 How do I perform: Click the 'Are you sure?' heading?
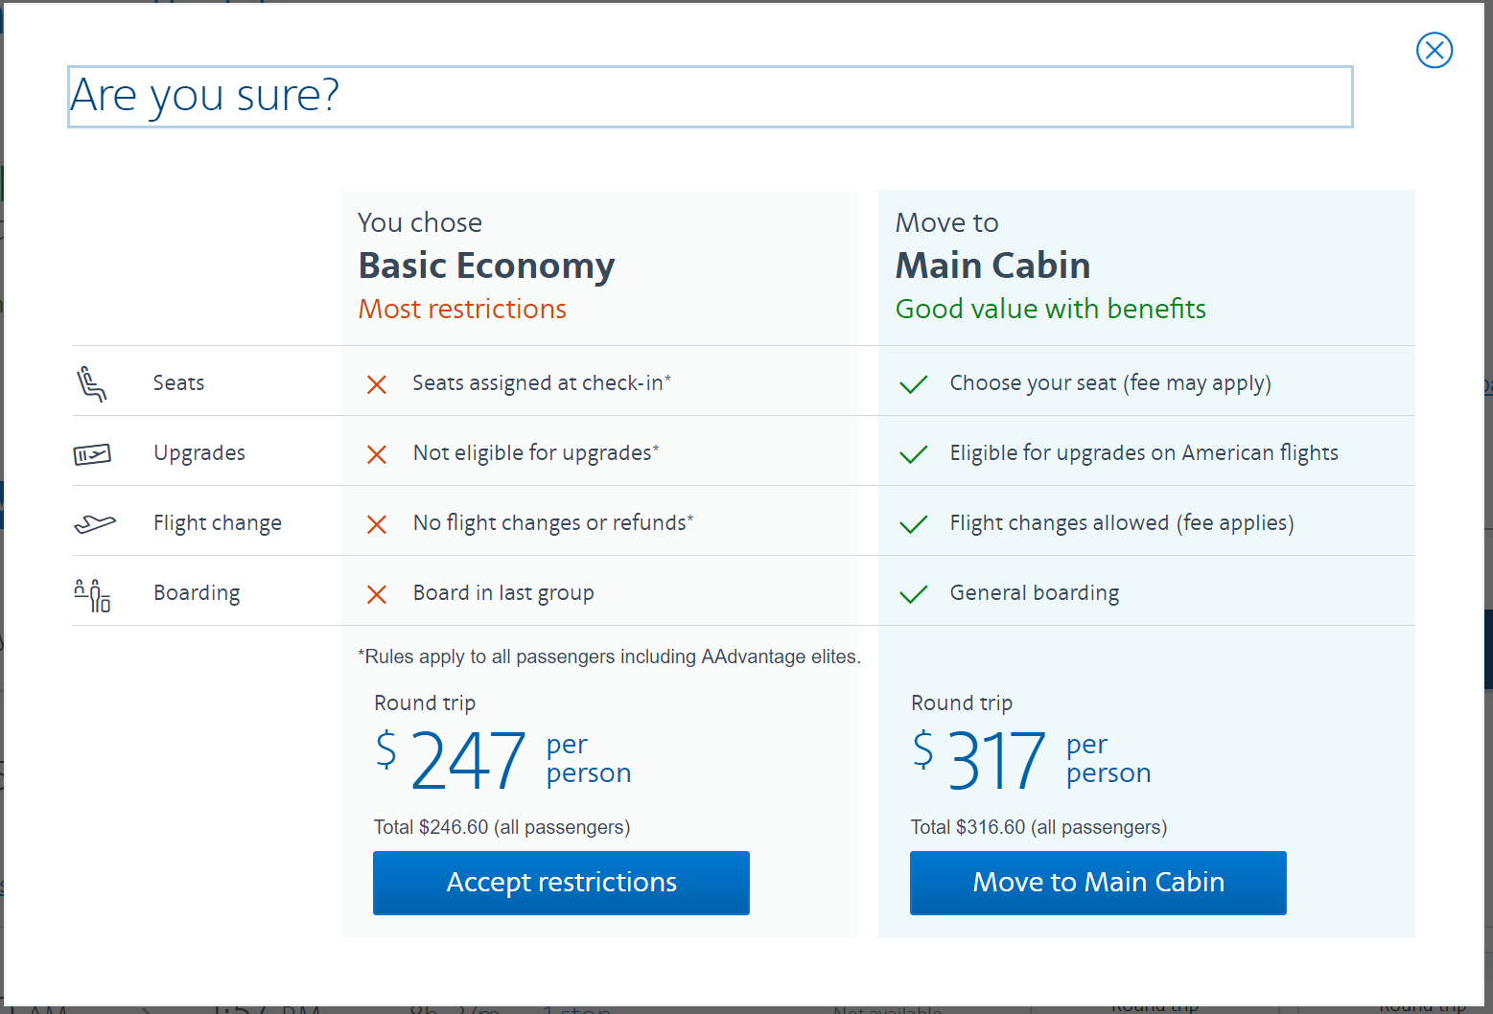click(205, 96)
